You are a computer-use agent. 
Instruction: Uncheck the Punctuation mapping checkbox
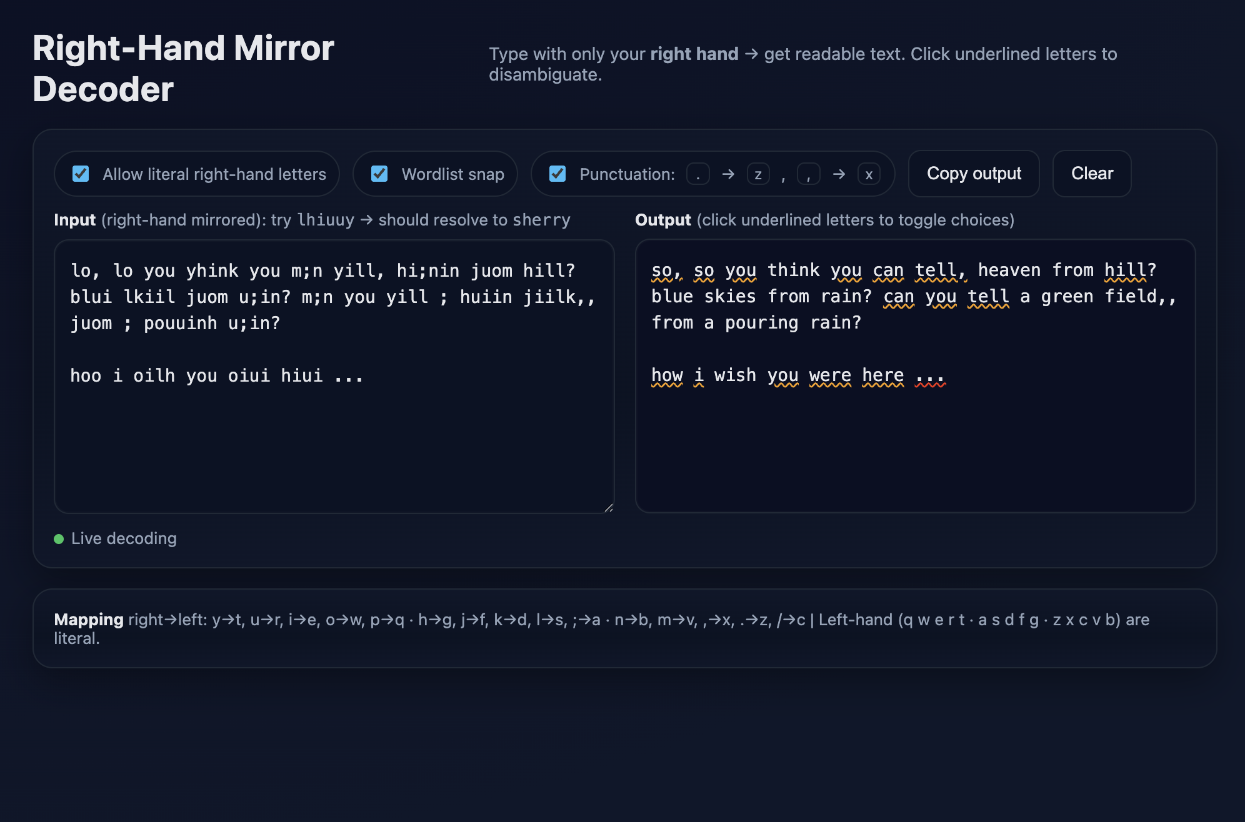557,174
